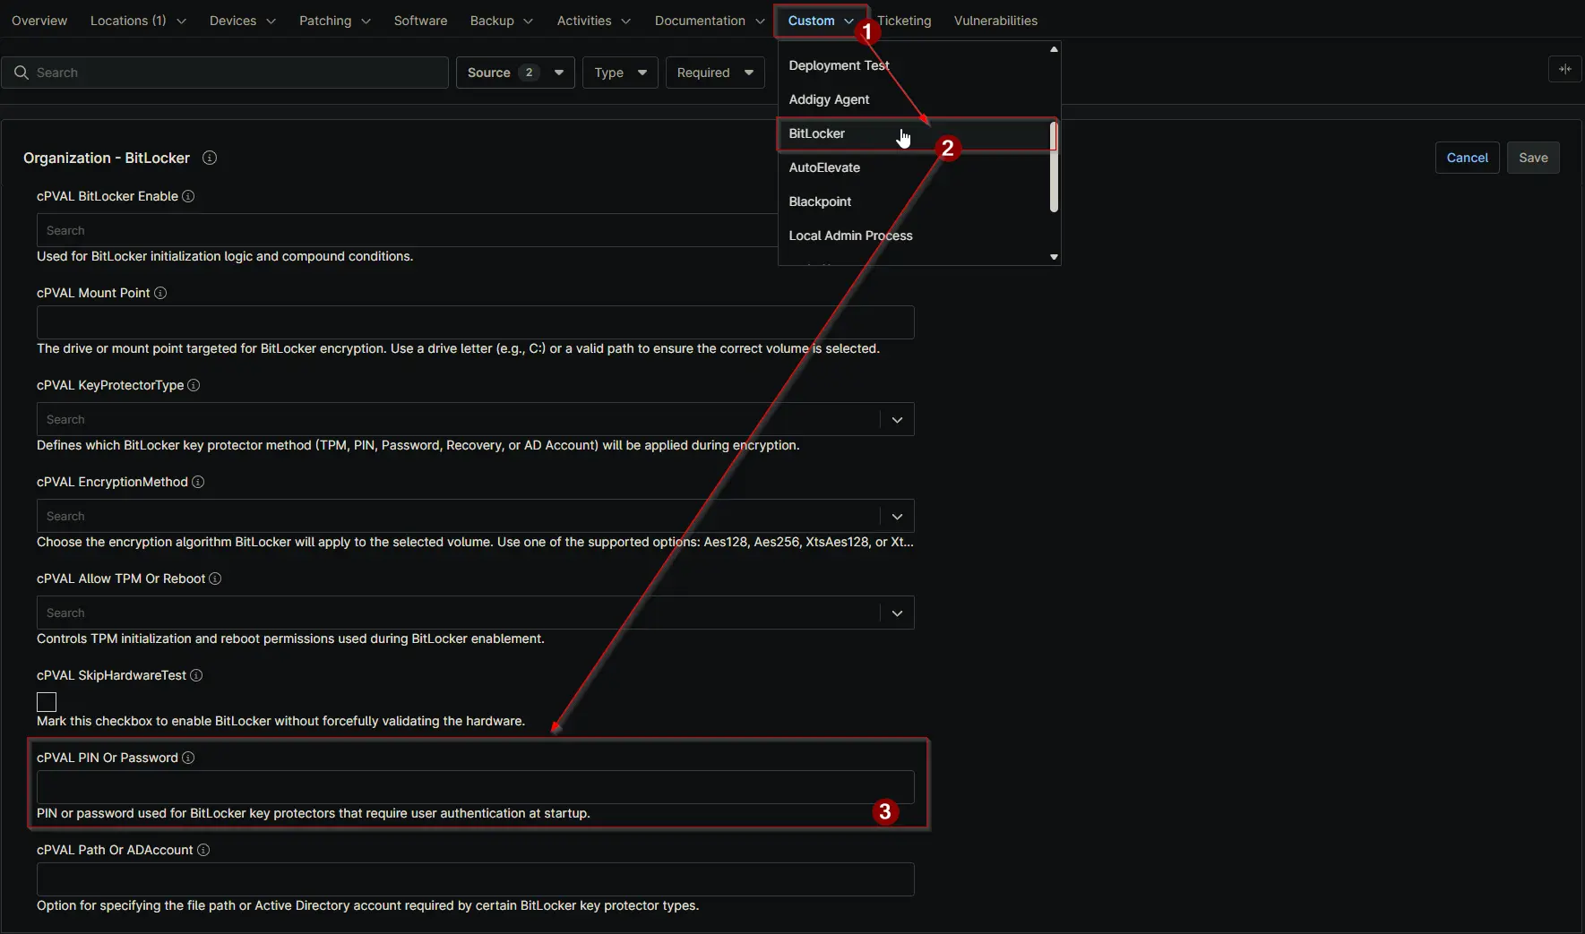
Task: Click info icon next to cPVAL SkipHardwareTest
Action: click(196, 675)
